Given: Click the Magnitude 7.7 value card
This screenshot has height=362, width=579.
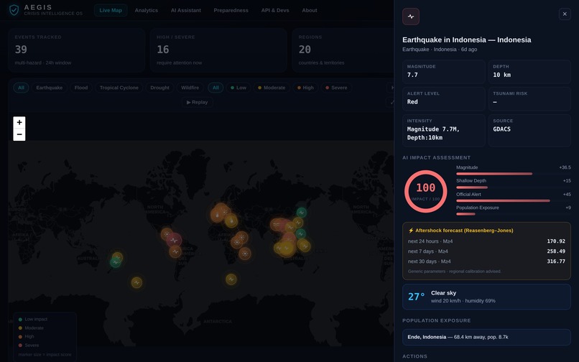Looking at the screenshot, I should pyautogui.click(x=443, y=71).
